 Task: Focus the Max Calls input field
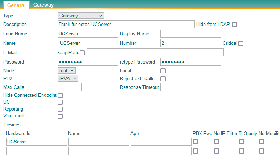coord(70,87)
